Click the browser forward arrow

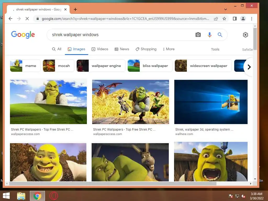[19, 19]
